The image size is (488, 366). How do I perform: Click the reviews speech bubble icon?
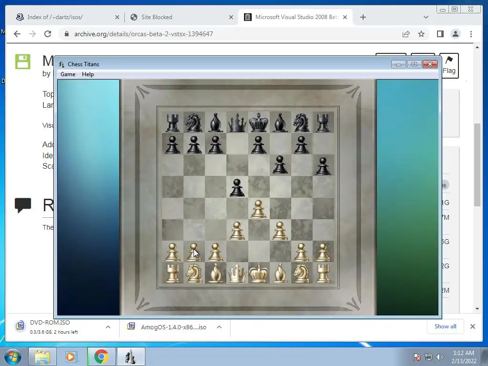tap(23, 205)
